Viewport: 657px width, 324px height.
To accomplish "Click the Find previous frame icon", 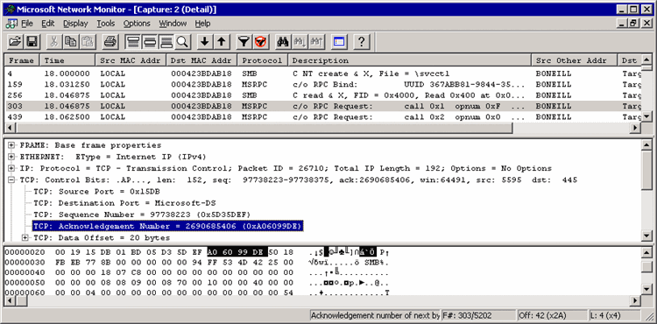I will pos(316,41).
